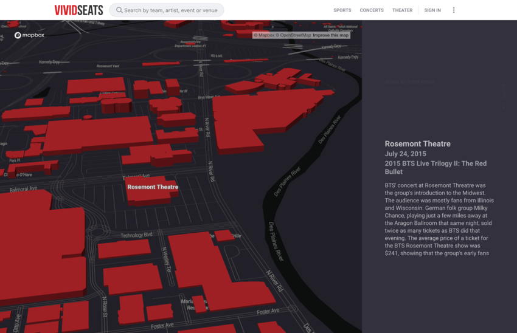
Task: Click the Improve this map link
Action: coord(331,35)
